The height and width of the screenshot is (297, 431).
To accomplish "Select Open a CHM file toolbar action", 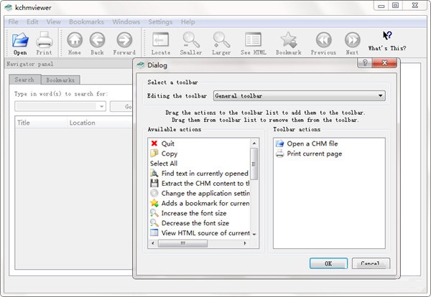I will pyautogui.click(x=312, y=143).
